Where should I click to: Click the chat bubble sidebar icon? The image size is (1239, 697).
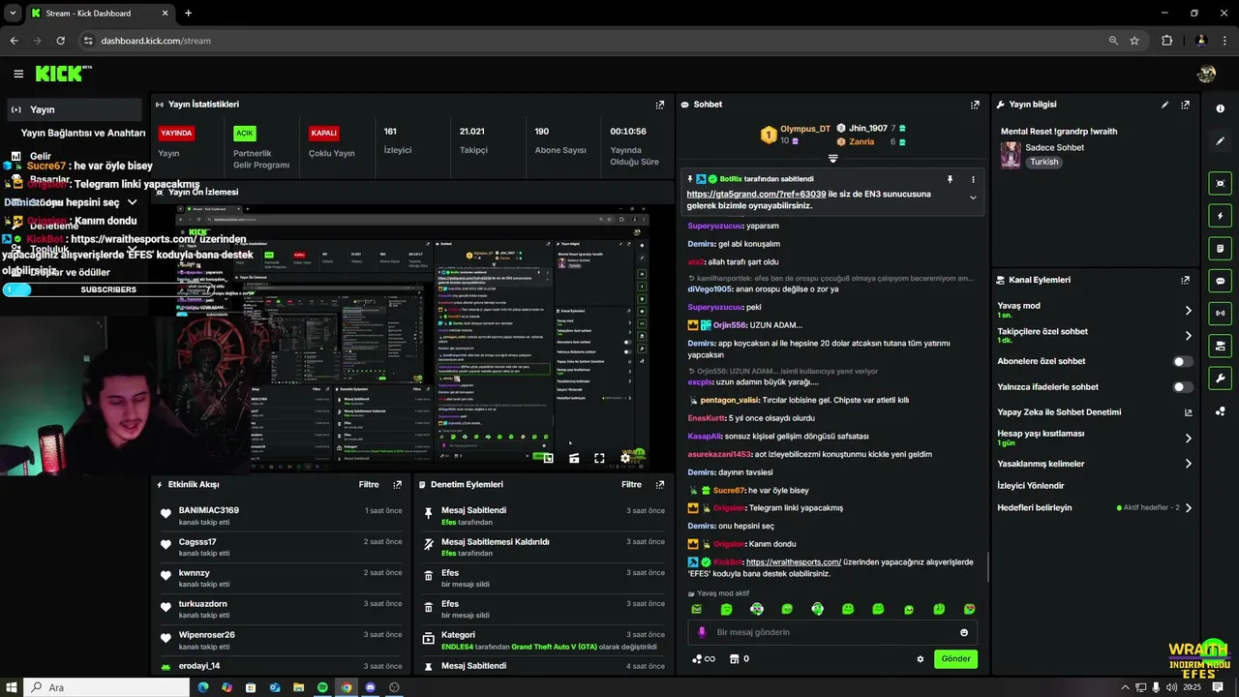[x=1221, y=281]
